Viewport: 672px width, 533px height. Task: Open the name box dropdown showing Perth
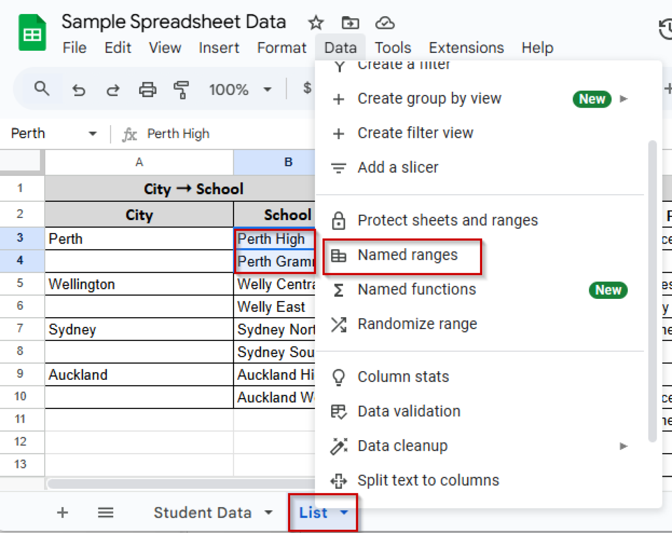(92, 133)
